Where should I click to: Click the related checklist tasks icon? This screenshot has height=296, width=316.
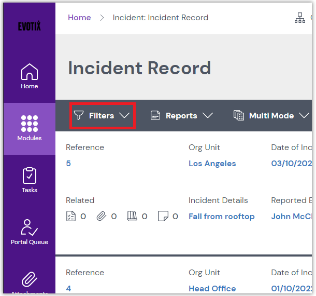(x=71, y=217)
